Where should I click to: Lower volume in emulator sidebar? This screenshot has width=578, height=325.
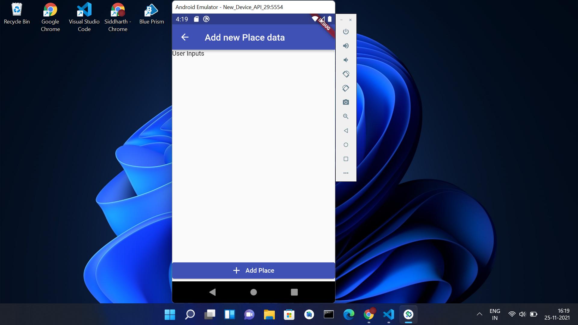346,60
